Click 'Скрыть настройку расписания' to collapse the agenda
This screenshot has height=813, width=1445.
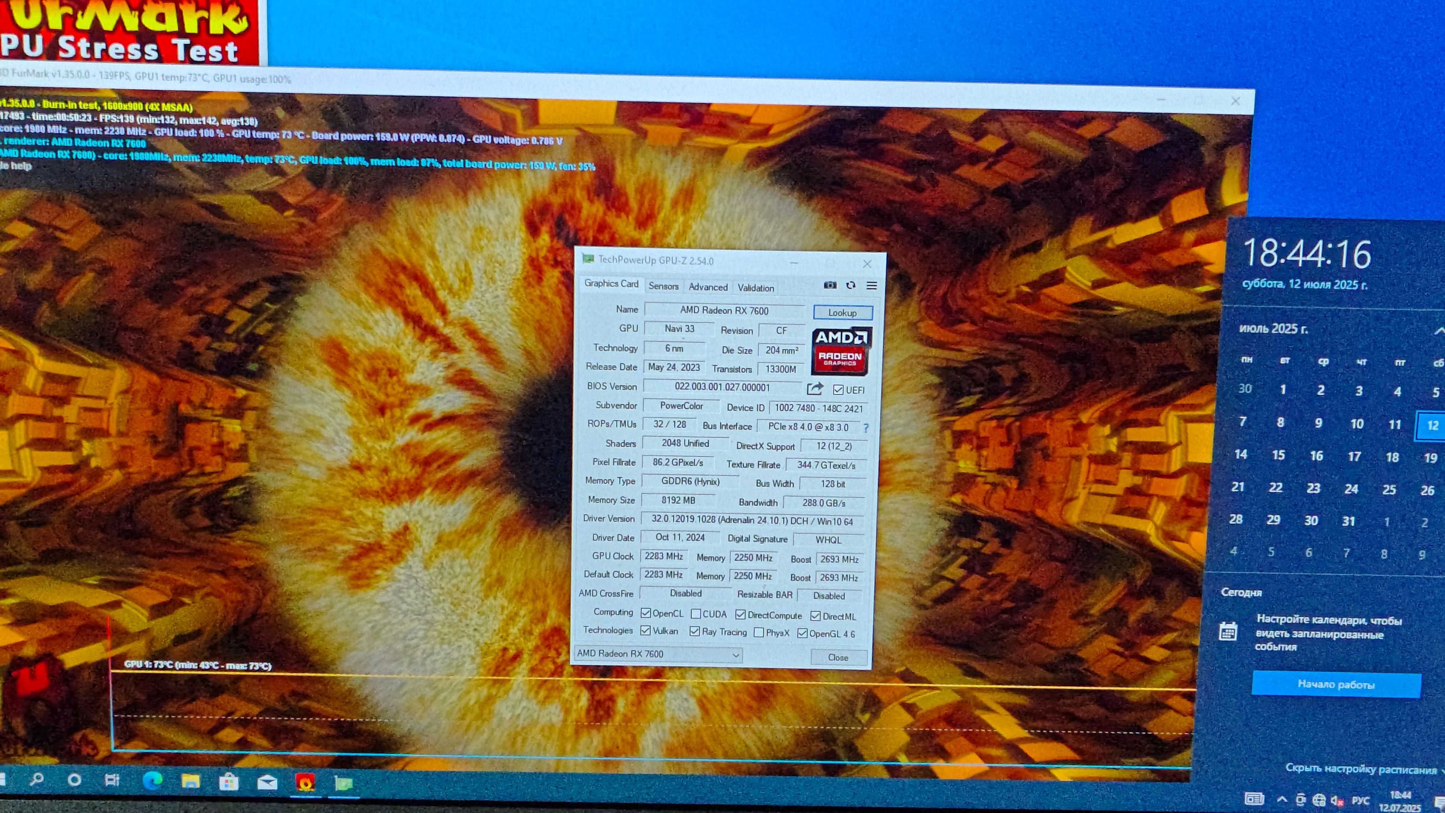pyautogui.click(x=1361, y=769)
